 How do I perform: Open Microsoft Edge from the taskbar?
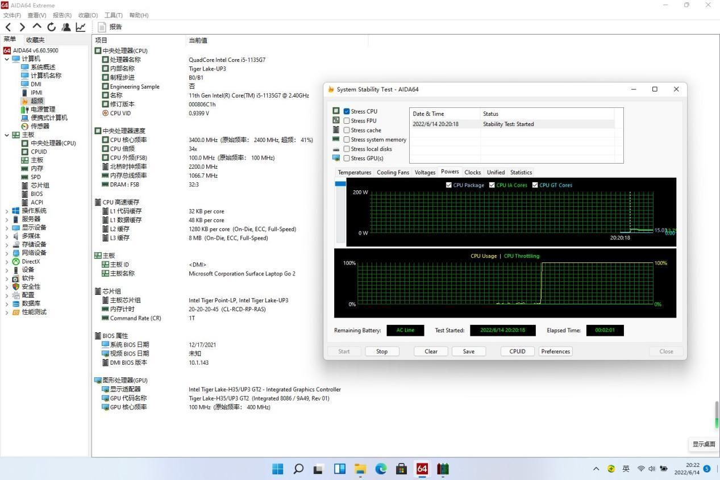381,469
